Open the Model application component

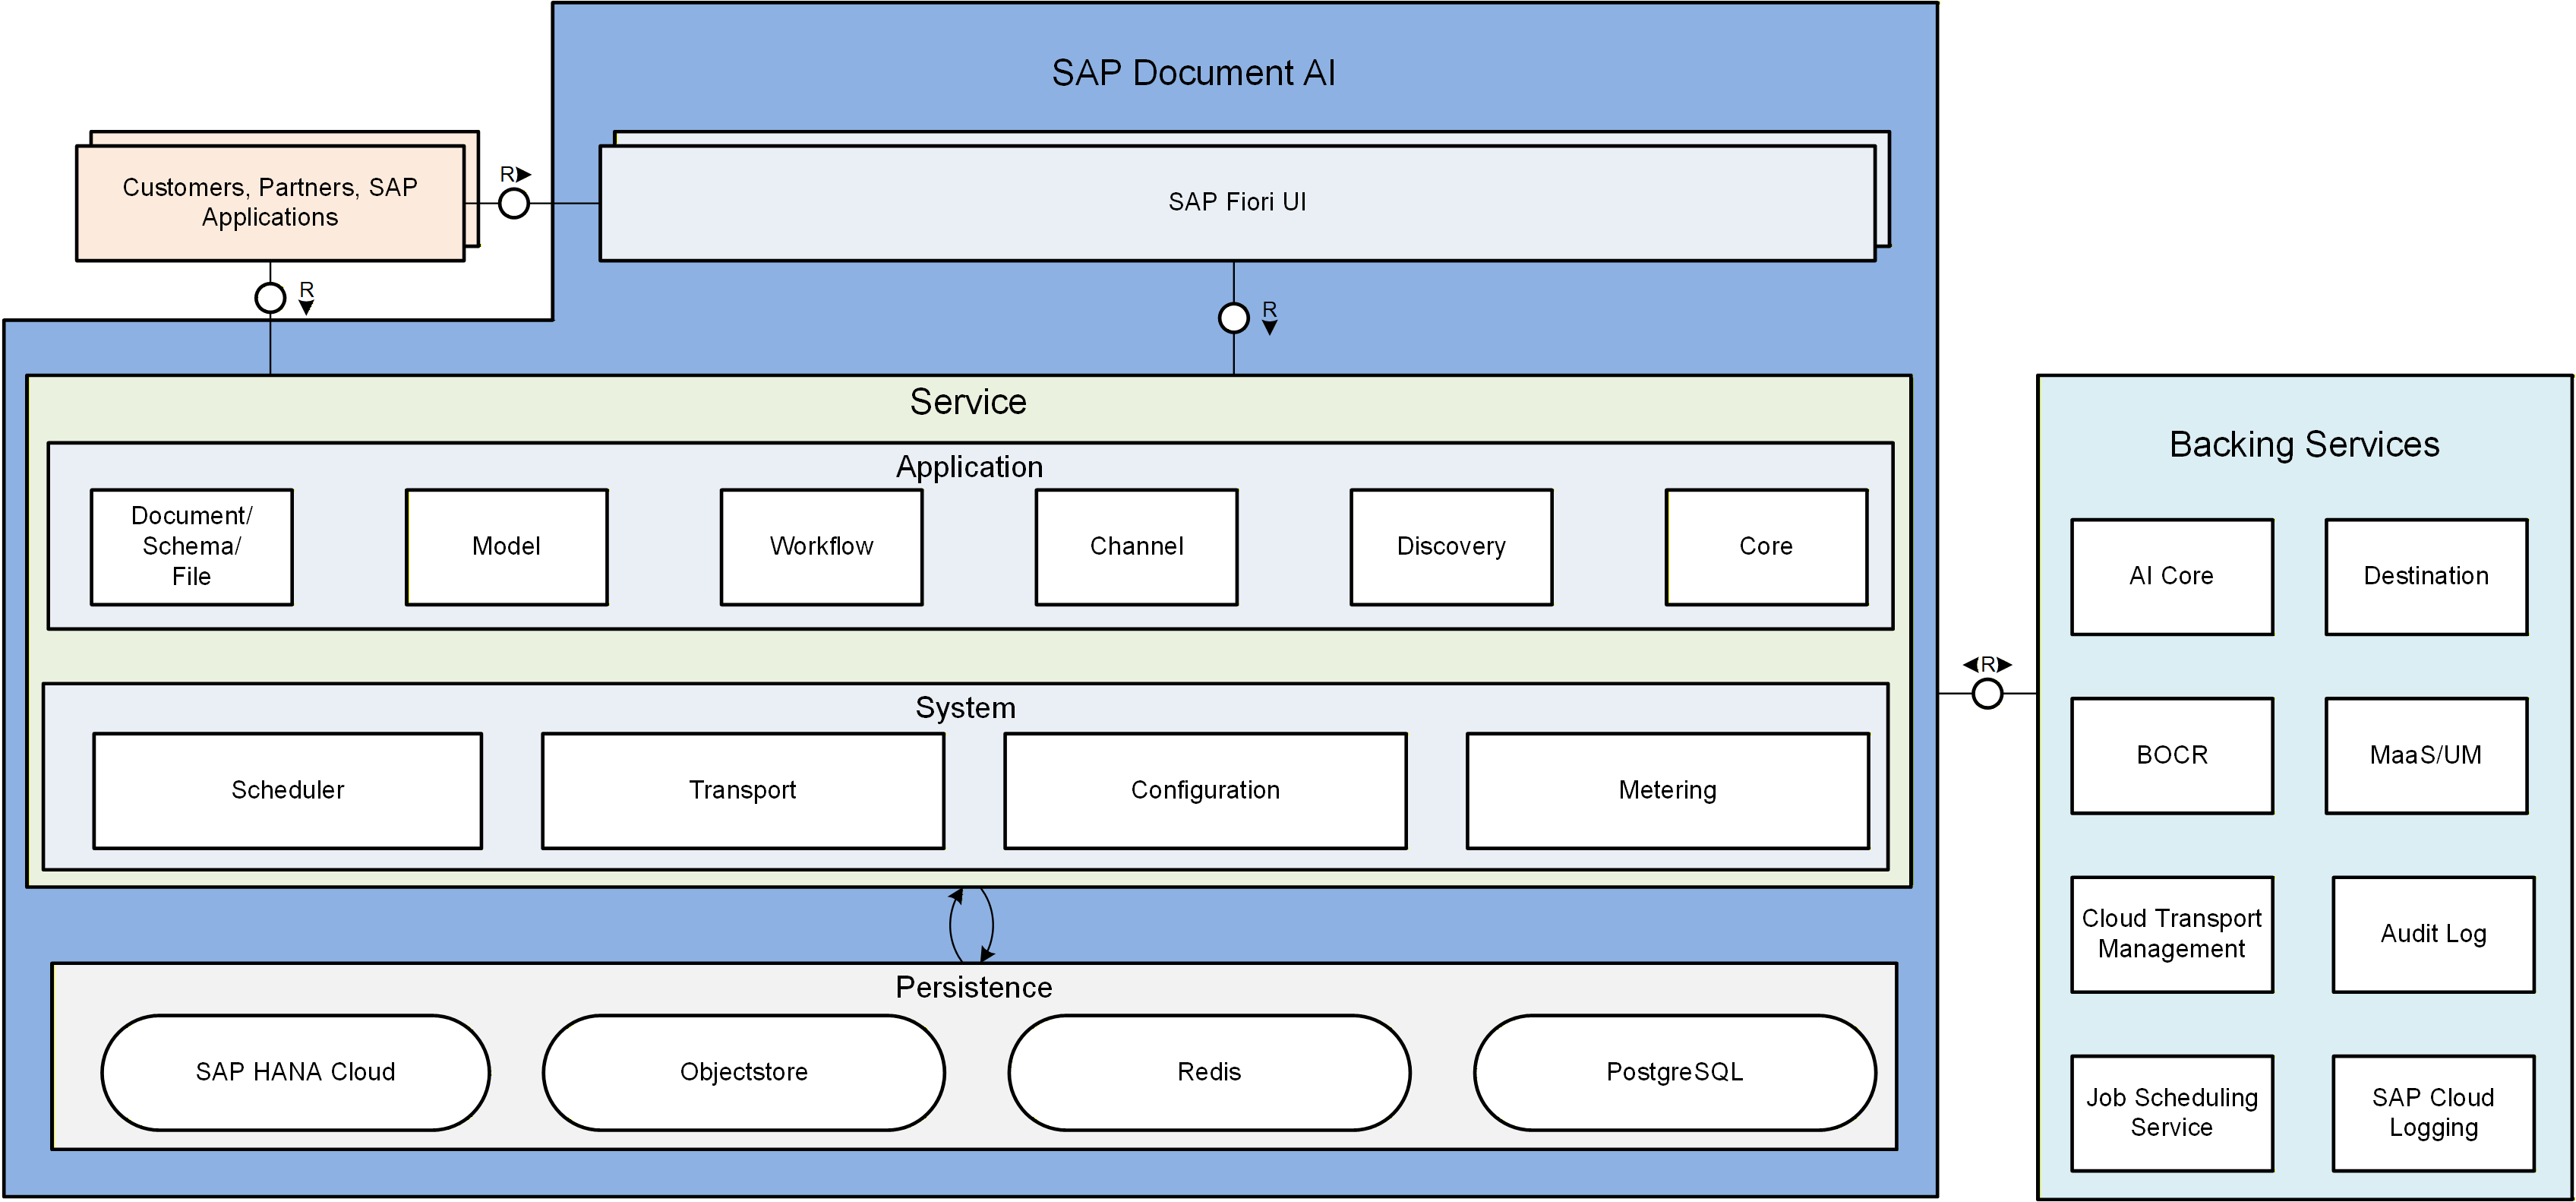click(506, 546)
